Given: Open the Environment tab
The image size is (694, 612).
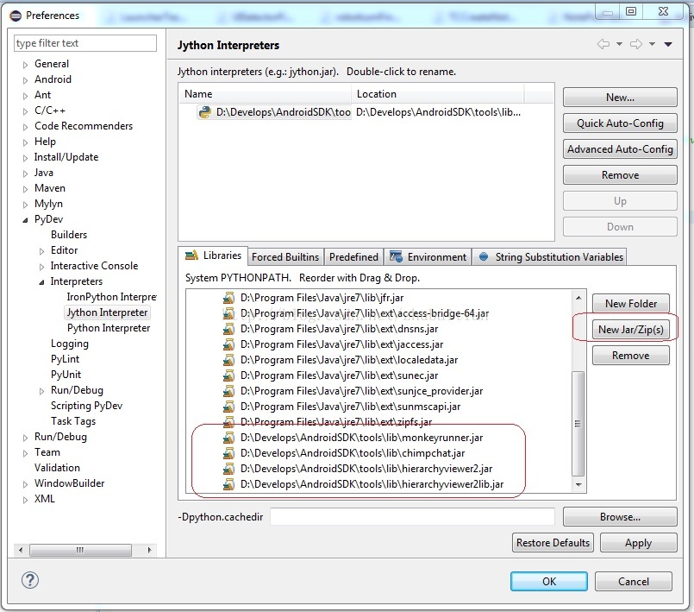Looking at the screenshot, I should click(428, 257).
